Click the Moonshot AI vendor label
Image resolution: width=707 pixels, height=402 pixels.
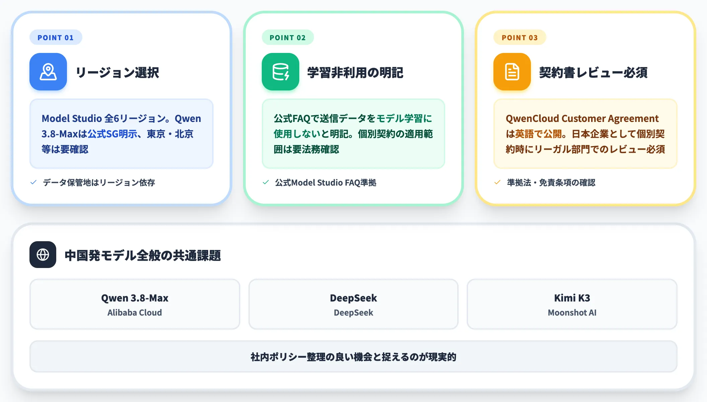pyautogui.click(x=572, y=313)
